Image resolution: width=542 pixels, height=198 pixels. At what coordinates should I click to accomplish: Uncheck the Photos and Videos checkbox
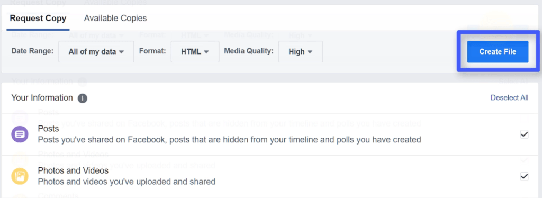[x=525, y=176]
